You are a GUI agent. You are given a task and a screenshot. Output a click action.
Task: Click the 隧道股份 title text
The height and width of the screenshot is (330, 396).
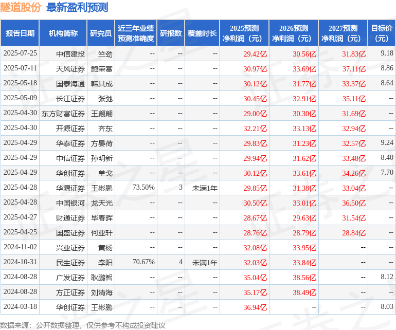point(21,7)
